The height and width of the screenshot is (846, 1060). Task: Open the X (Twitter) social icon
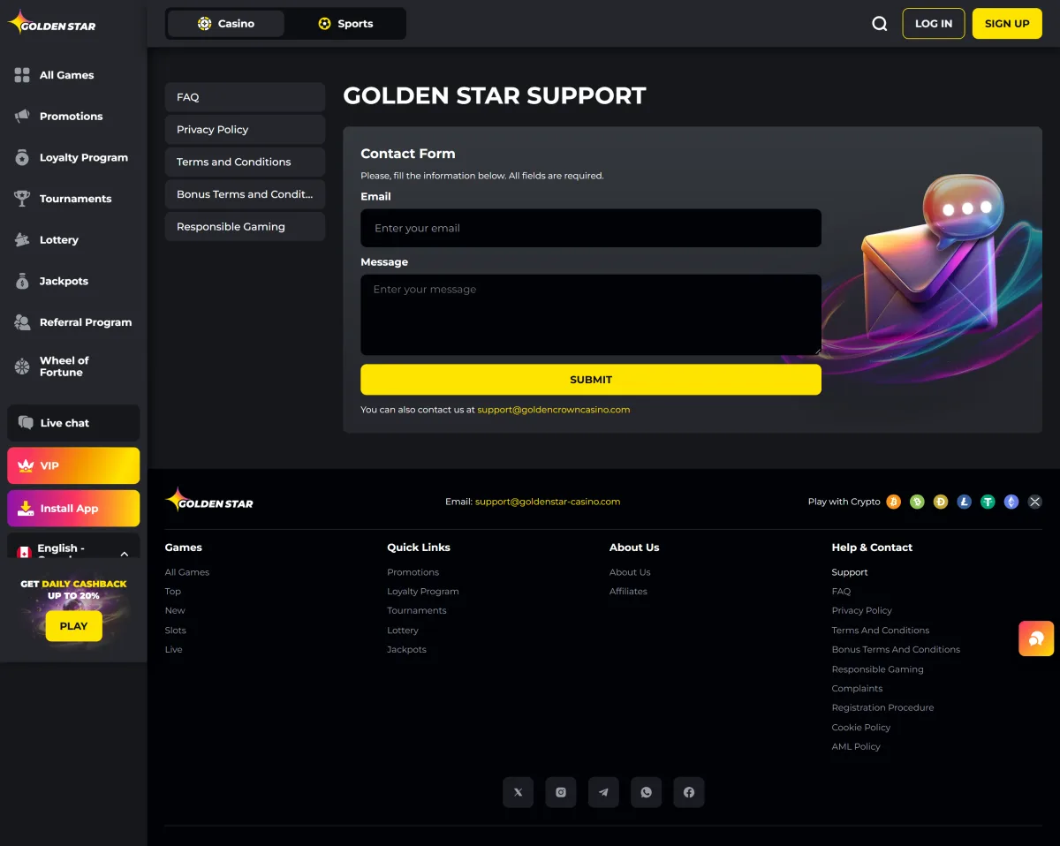coord(518,792)
